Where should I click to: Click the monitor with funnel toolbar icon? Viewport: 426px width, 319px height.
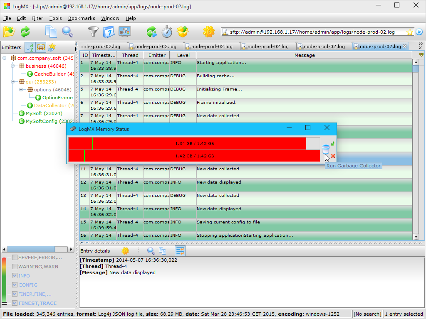click(x=125, y=32)
